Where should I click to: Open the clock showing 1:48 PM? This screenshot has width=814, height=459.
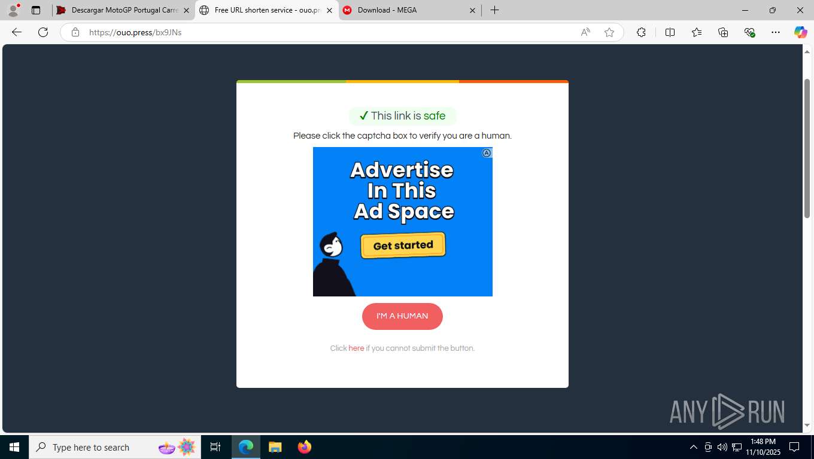click(763, 447)
